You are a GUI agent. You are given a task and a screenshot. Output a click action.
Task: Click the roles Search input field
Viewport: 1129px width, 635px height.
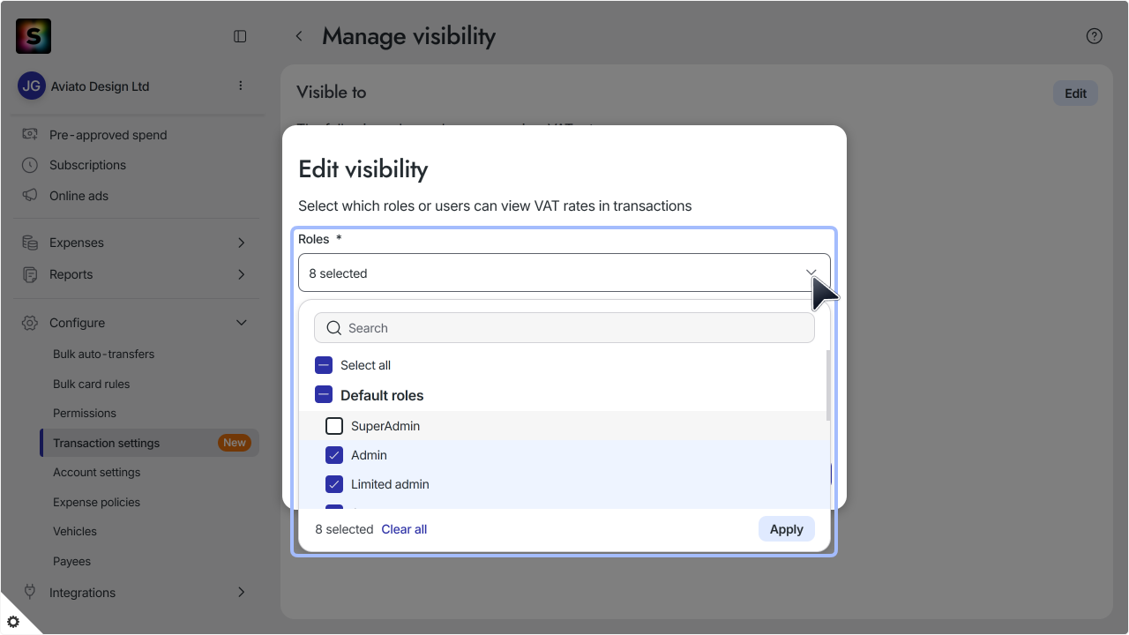(564, 328)
